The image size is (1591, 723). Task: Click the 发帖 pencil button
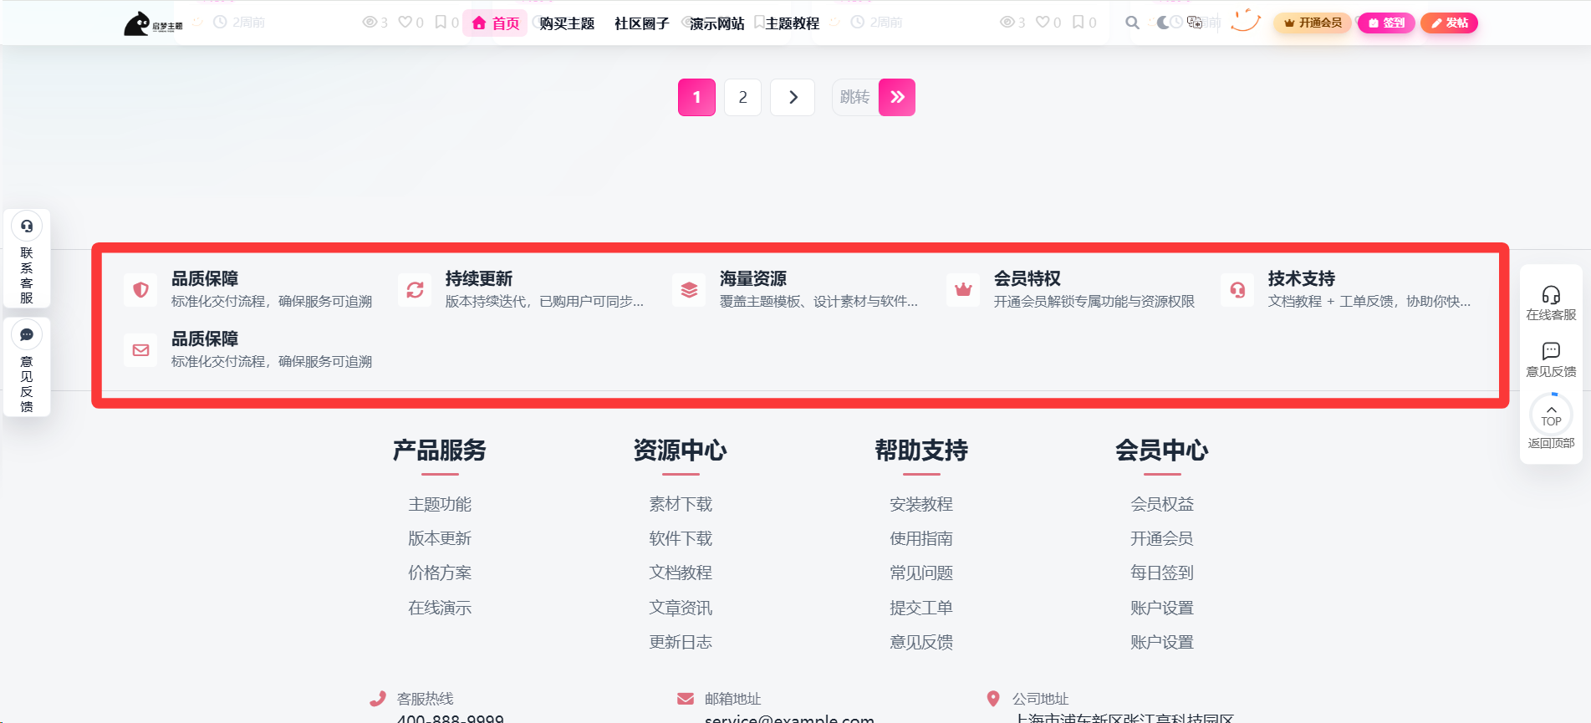point(1449,23)
